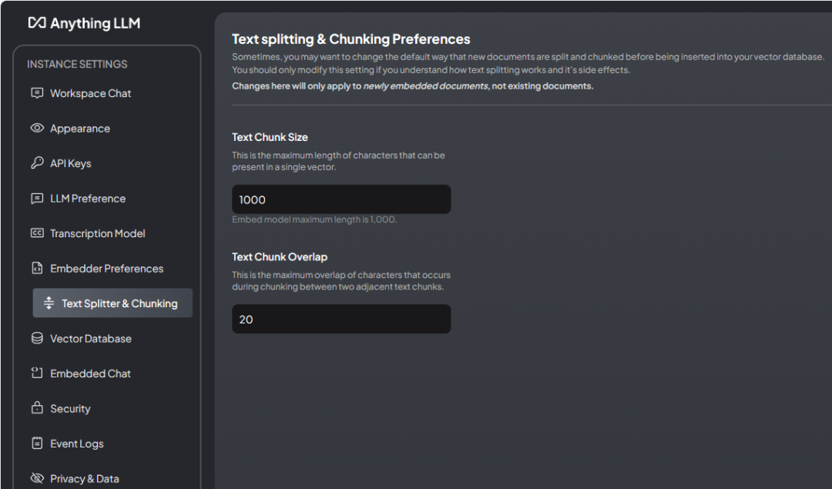
Task: Navigate to Workspace Chat settings
Action: click(91, 93)
